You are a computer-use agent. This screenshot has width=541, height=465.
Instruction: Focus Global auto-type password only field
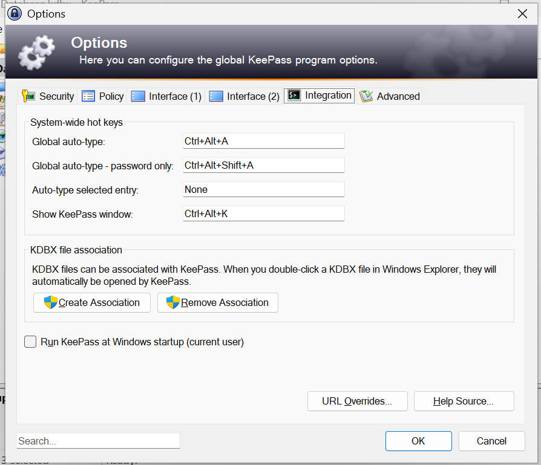coord(264,165)
